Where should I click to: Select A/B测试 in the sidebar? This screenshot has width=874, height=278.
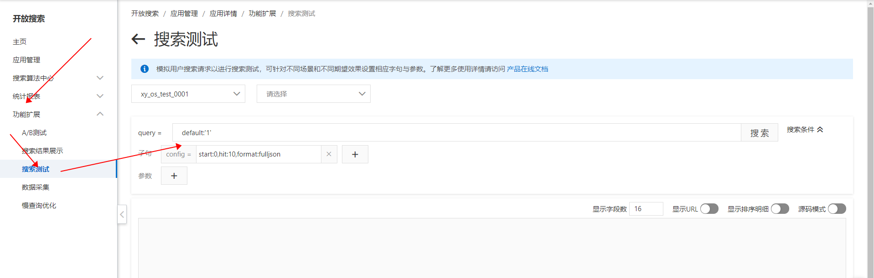[34, 132]
